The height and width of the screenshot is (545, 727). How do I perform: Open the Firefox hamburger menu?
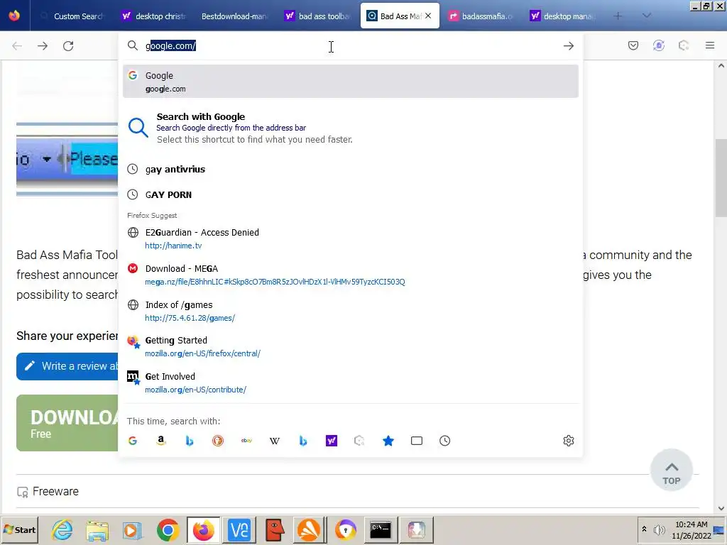710,45
